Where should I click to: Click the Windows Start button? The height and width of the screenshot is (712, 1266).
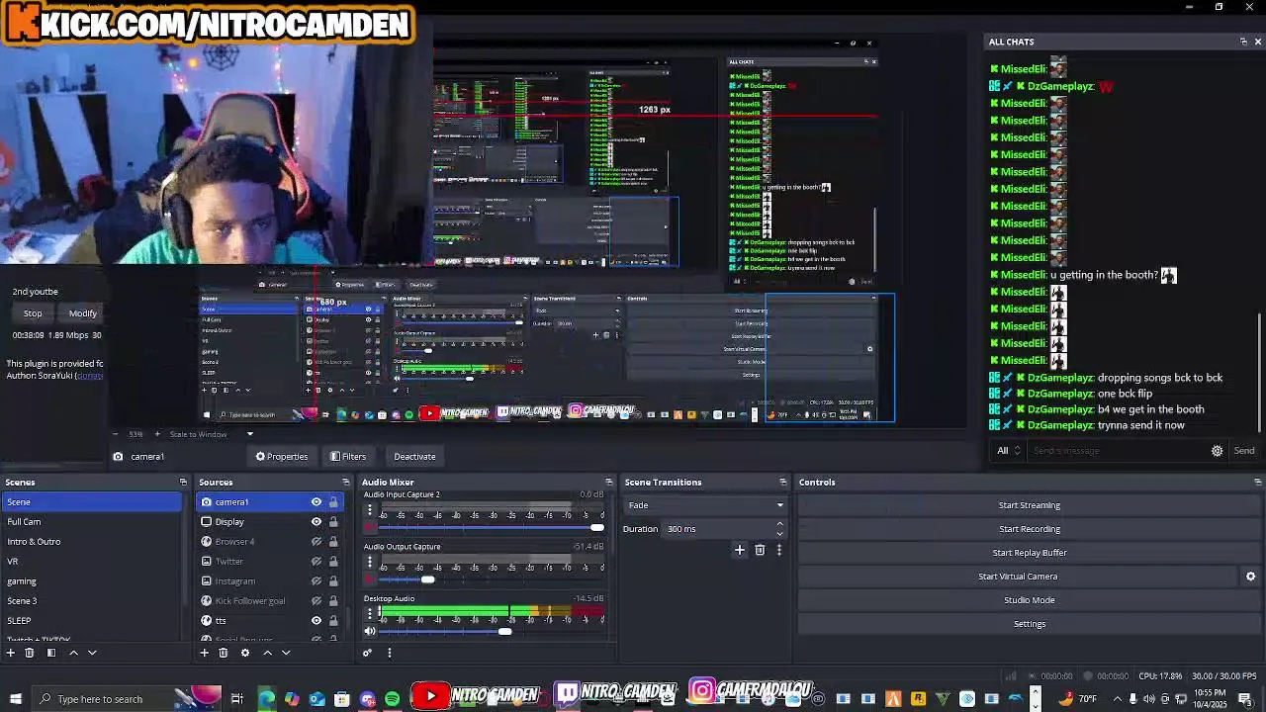pyautogui.click(x=15, y=699)
